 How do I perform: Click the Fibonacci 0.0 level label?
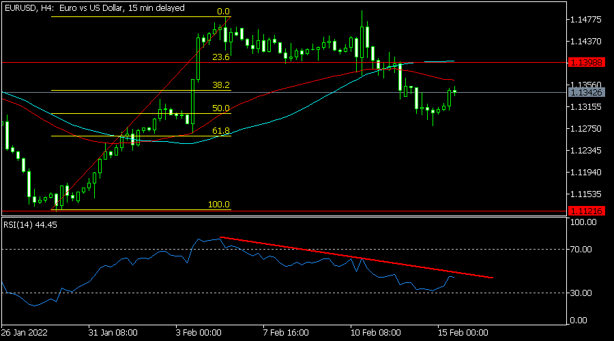coord(223,12)
